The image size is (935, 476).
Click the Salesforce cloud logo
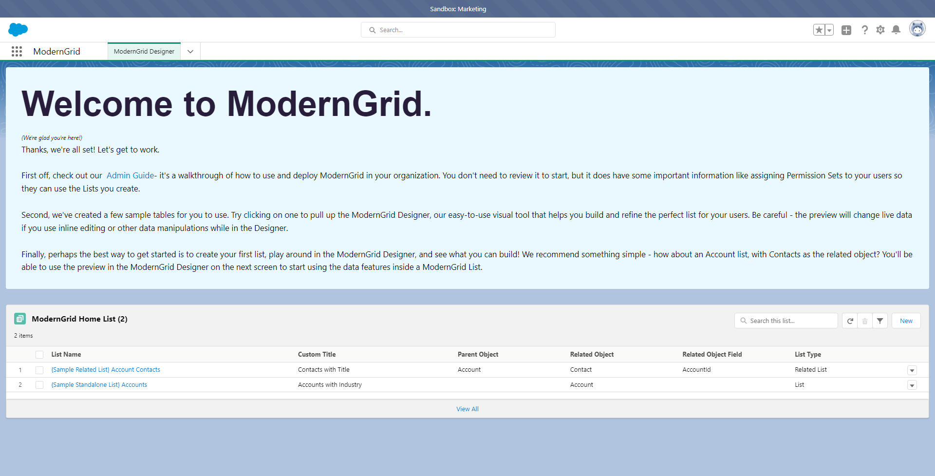pos(18,30)
